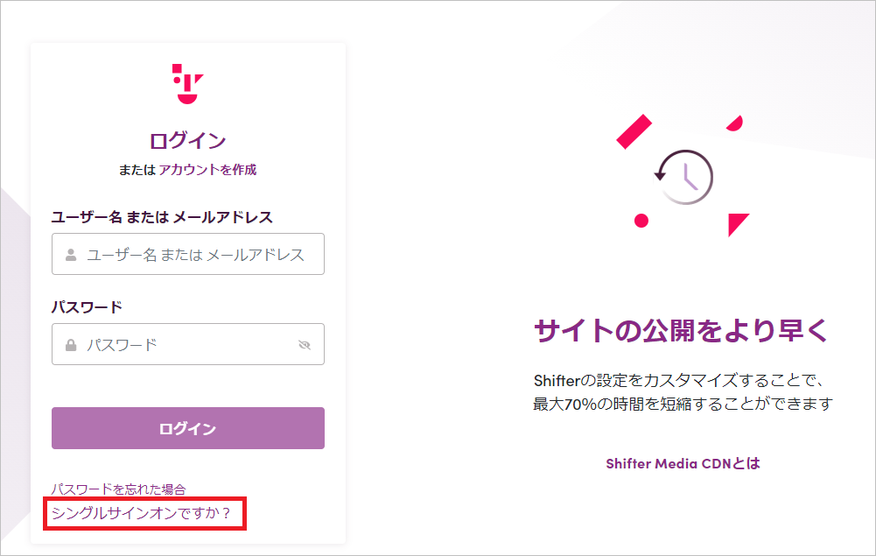
Task: Click the pink semicircle shape near the clock
Action: (x=735, y=123)
